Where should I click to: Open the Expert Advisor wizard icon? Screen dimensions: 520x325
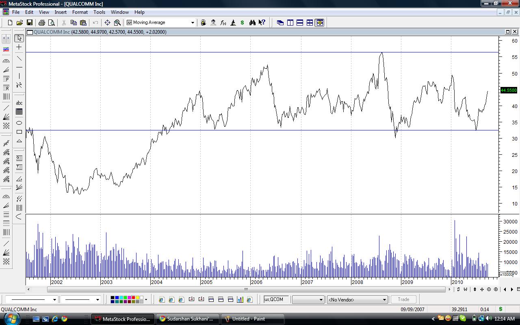[x=213, y=23]
